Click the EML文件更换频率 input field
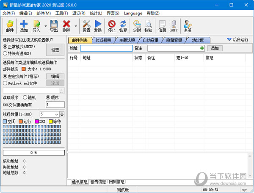This screenshot has width=254, height=193. pos(55,105)
